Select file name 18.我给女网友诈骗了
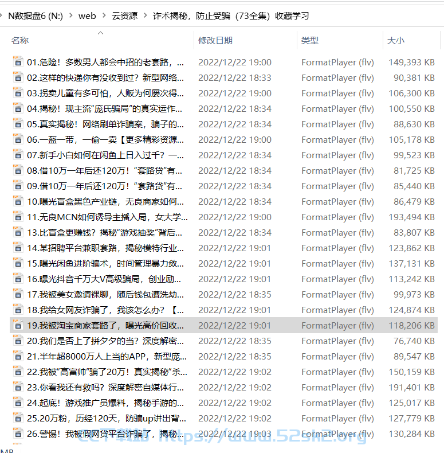The image size is (444, 453). [105, 310]
